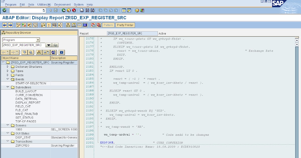Select the START-OF-SELECTION event
This screenshot has height=158, width=301.
pyautogui.click(x=31, y=83)
